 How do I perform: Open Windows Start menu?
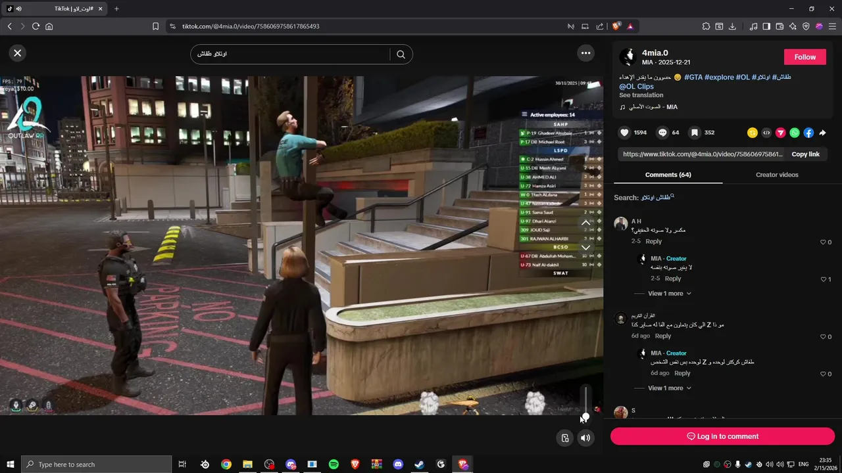[10, 464]
